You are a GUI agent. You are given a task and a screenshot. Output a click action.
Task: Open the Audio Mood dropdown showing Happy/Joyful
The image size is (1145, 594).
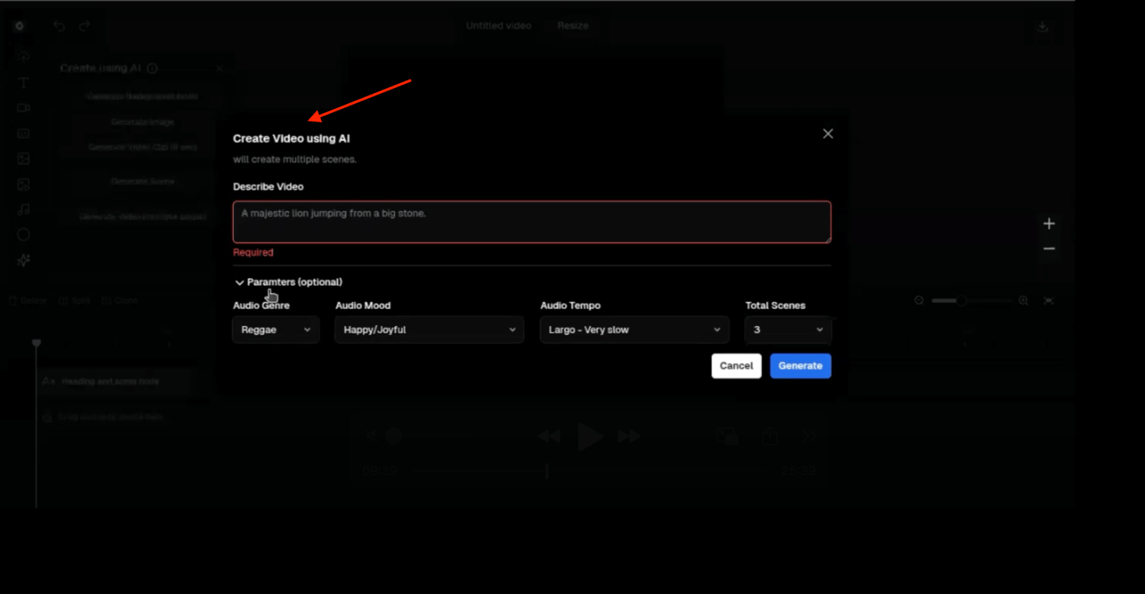coord(429,330)
